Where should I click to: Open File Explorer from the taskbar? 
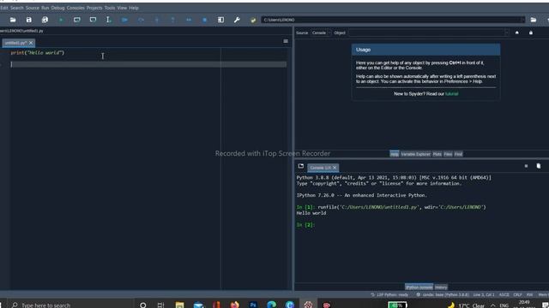(179, 305)
